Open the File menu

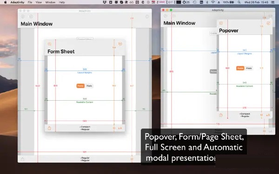30,2
